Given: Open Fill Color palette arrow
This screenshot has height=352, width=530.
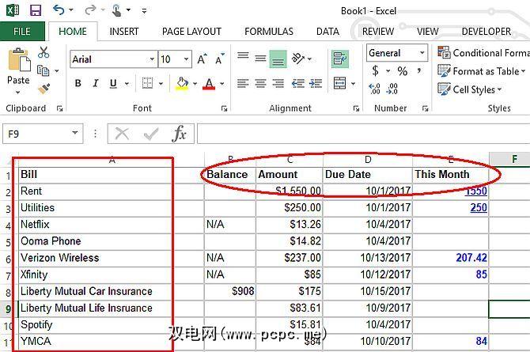Looking at the screenshot, I should point(195,83).
